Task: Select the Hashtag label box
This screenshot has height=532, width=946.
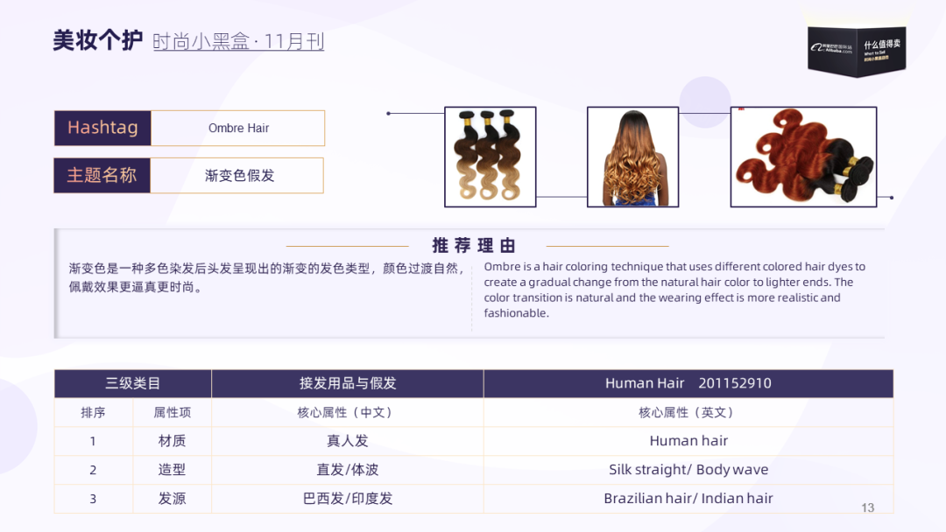Action: pos(102,128)
